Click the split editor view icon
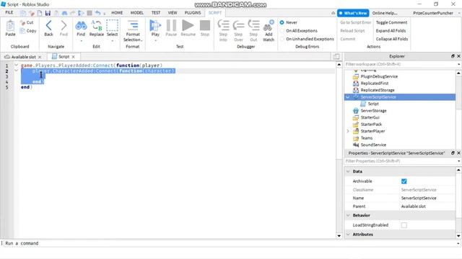Viewport: 462px width, 259px height. coord(336,57)
